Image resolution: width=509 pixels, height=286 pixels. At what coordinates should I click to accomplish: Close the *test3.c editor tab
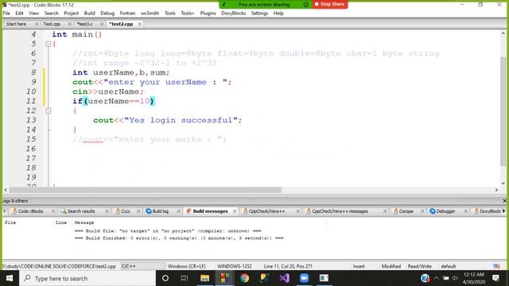click(x=102, y=24)
